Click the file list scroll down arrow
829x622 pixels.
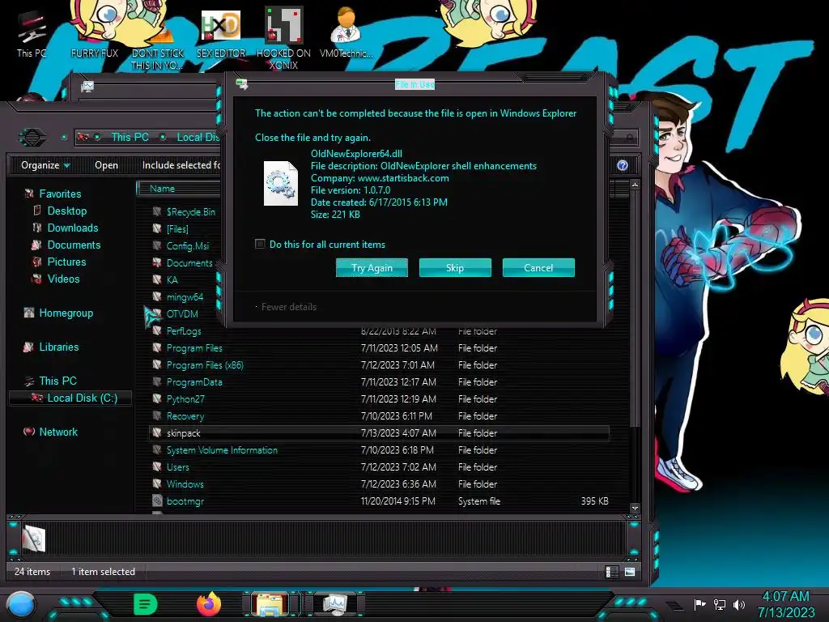pyautogui.click(x=635, y=508)
